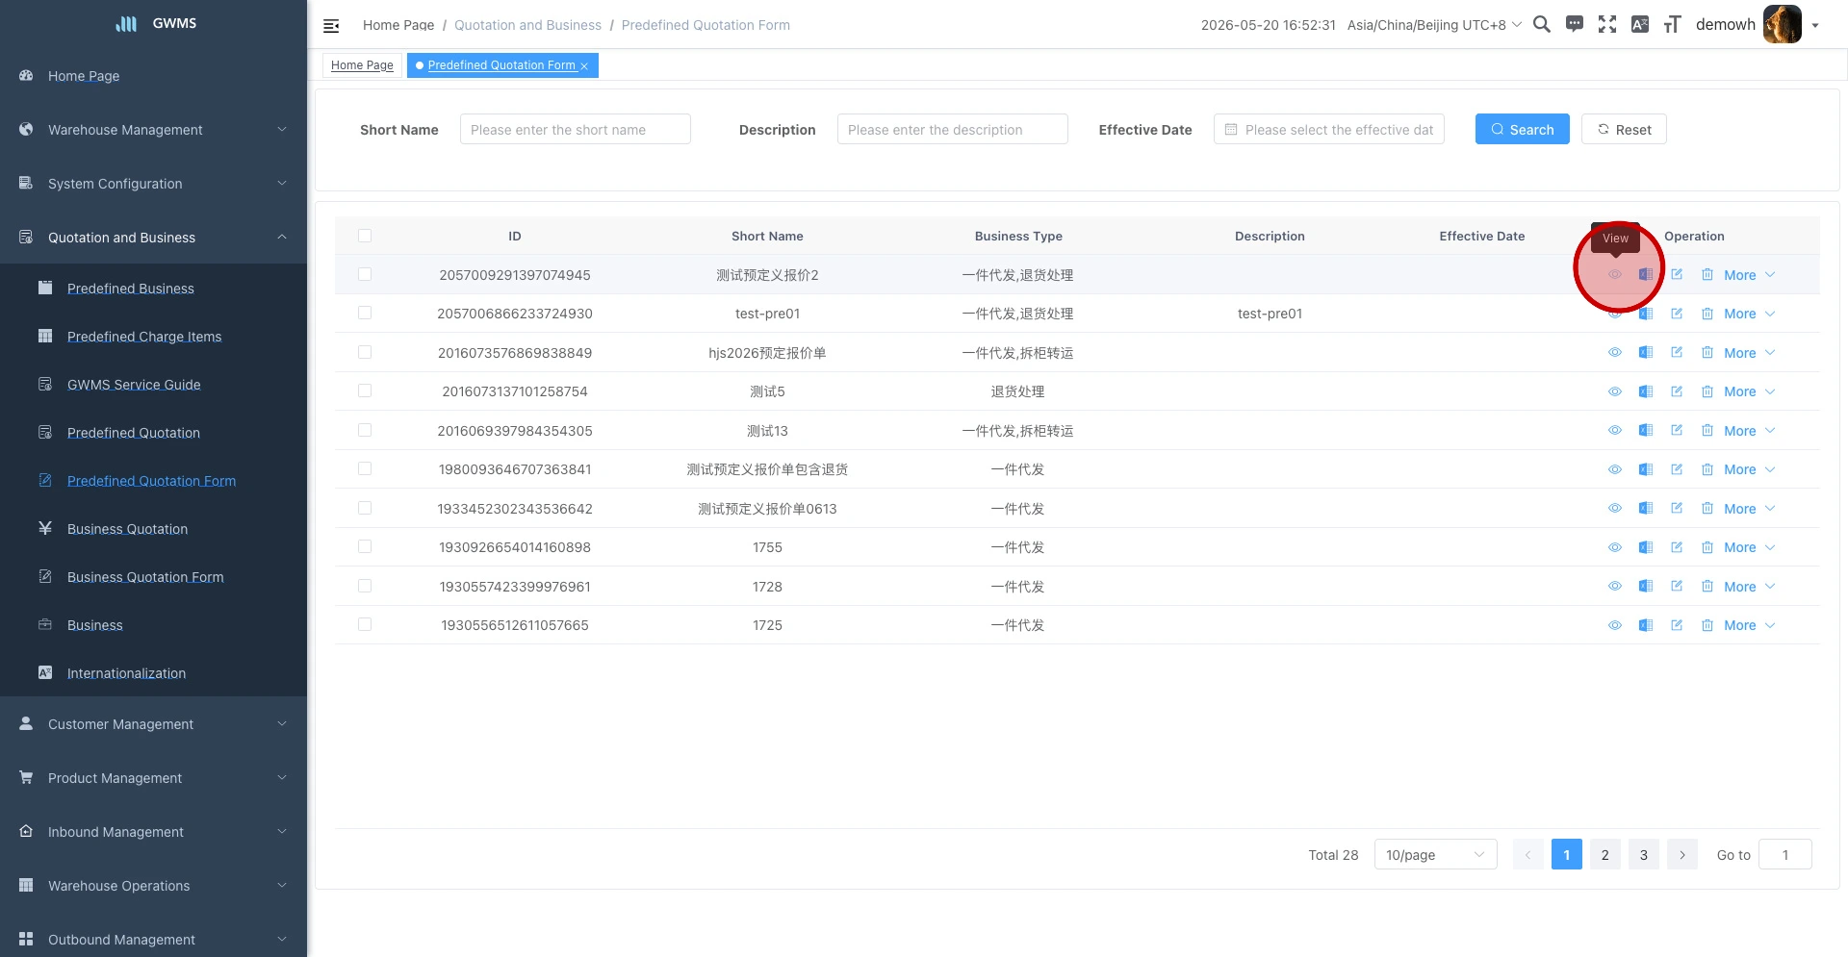
Task: Switch to the Home Page tab
Action: (x=362, y=65)
